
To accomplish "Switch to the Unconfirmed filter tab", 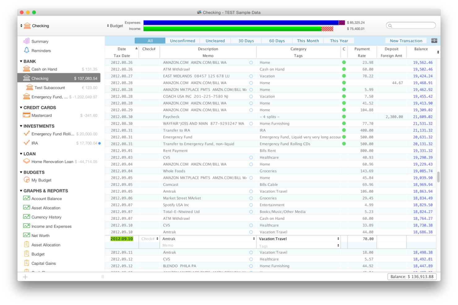I will 182,40.
